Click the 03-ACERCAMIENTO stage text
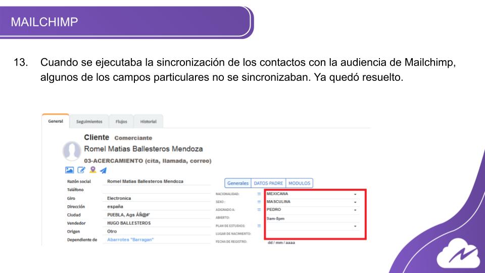 pos(148,161)
